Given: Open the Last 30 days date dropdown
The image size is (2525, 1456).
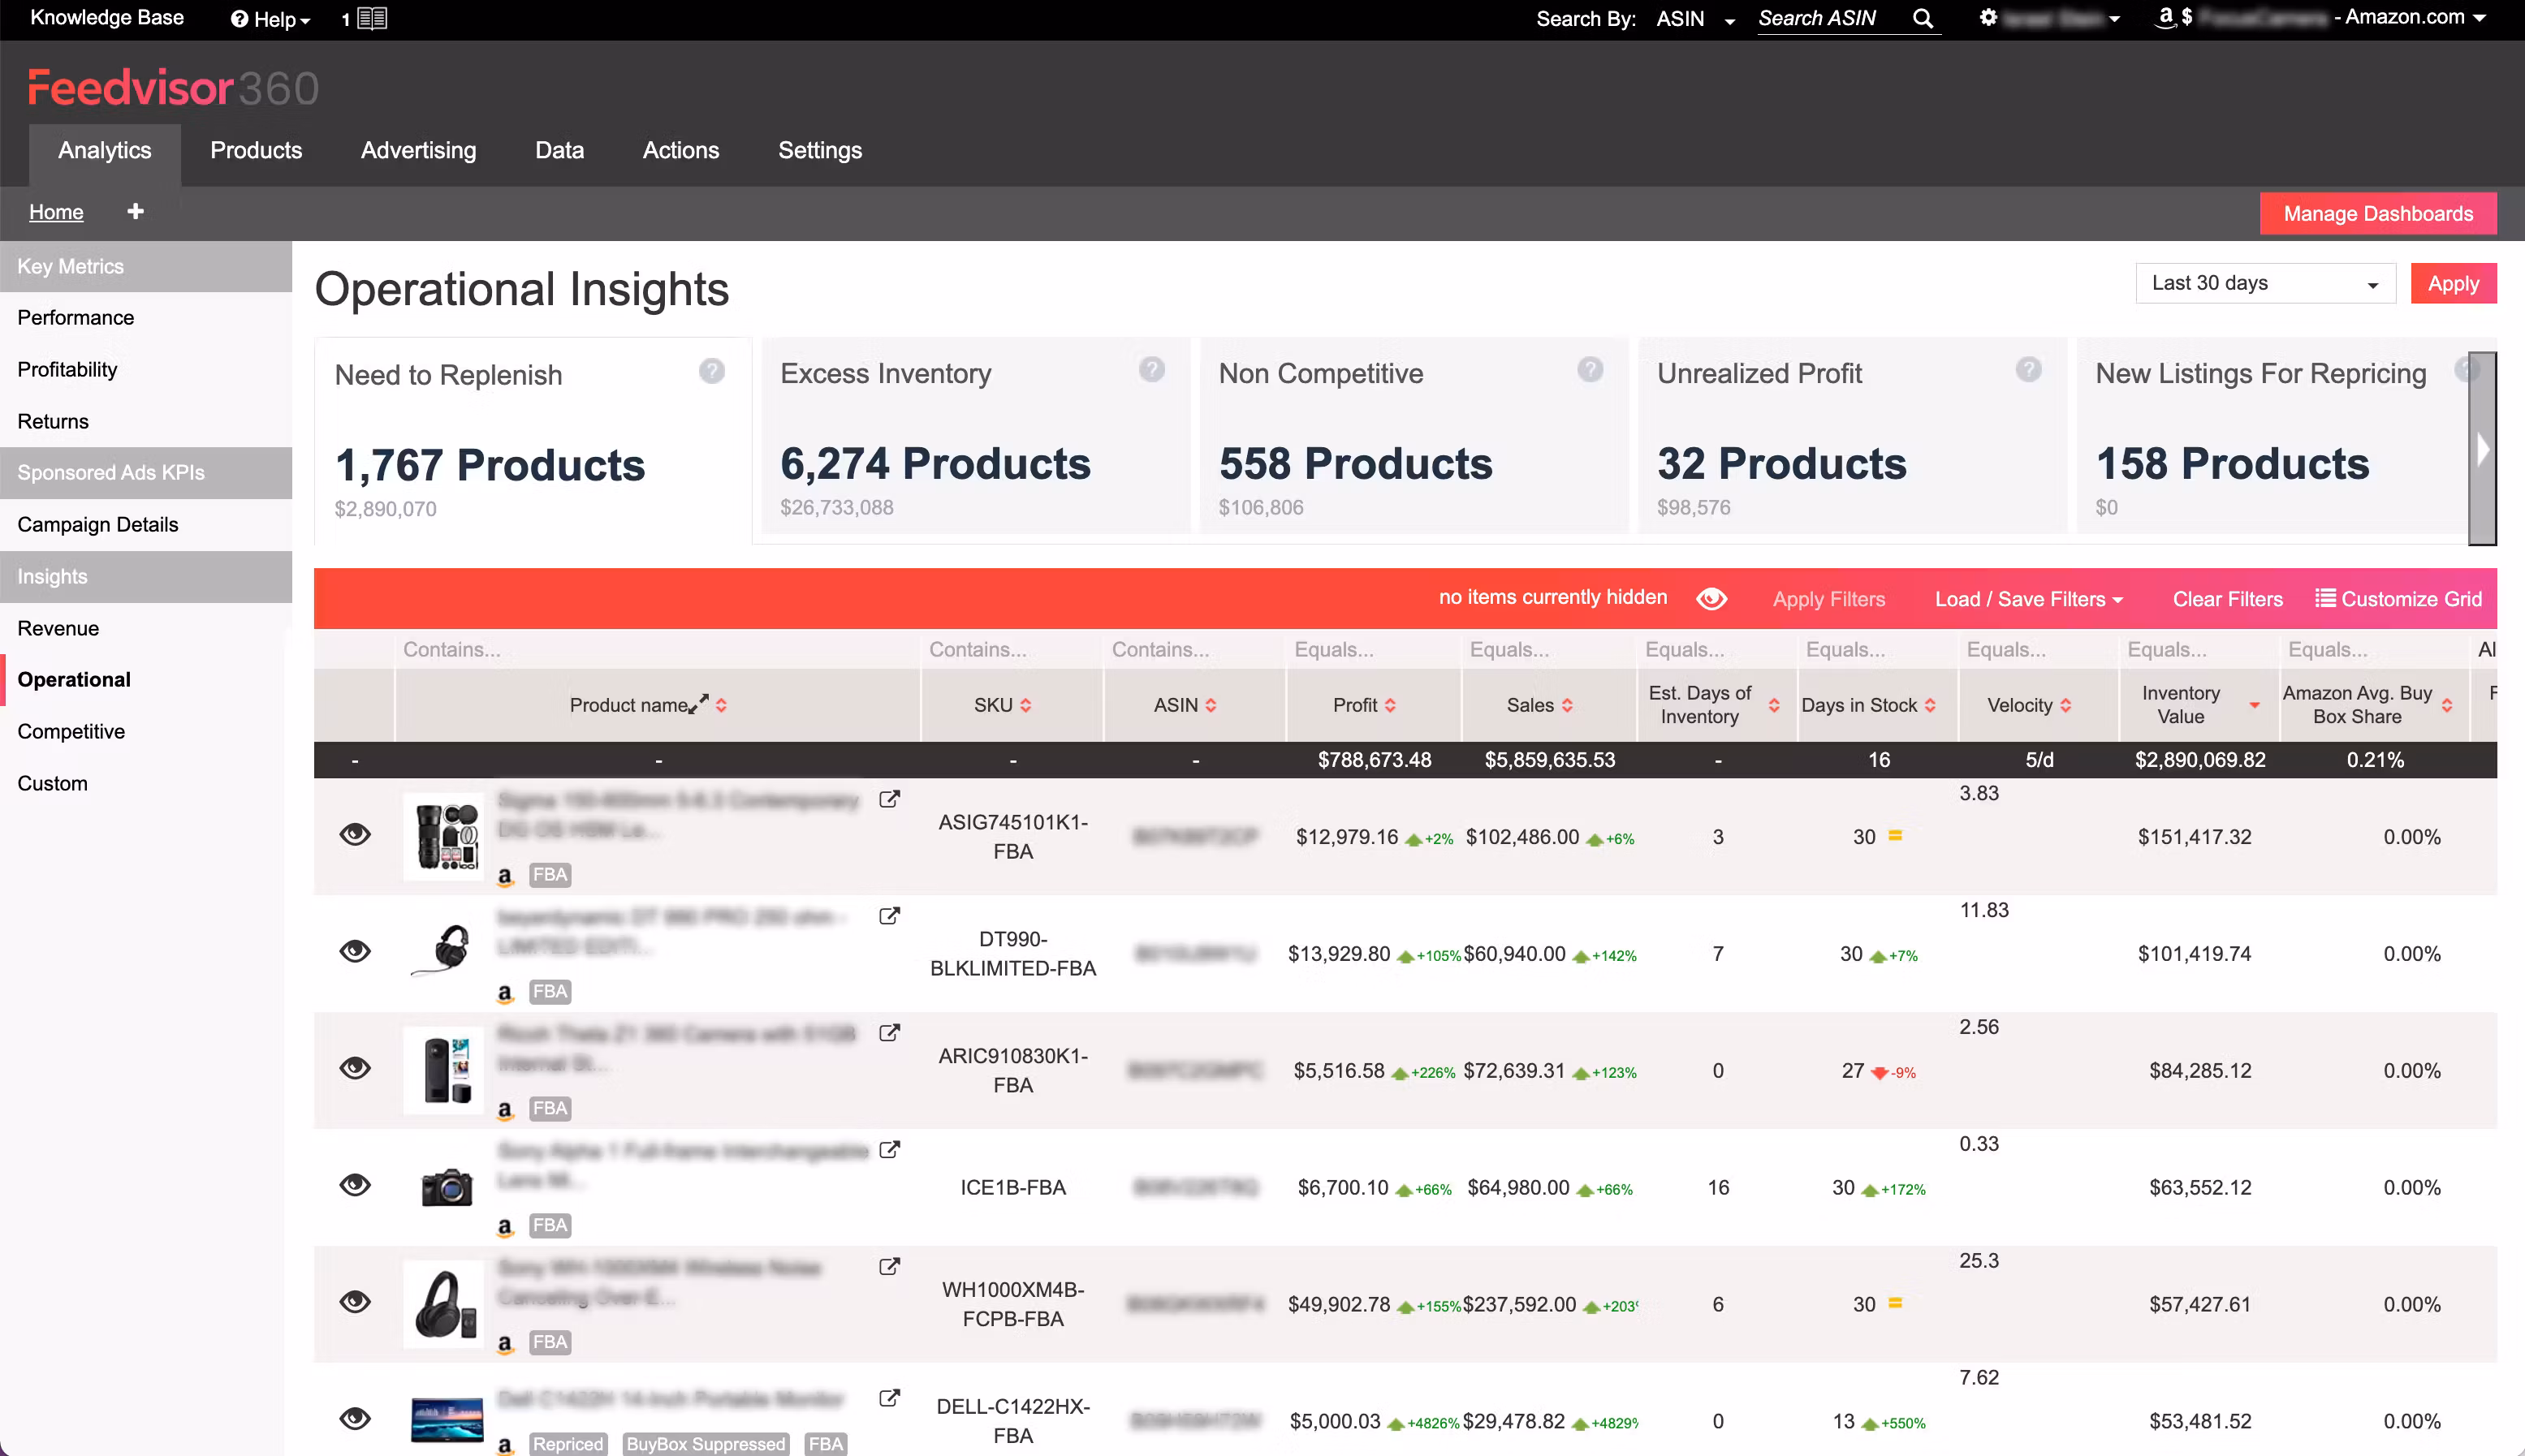Looking at the screenshot, I should point(2265,283).
